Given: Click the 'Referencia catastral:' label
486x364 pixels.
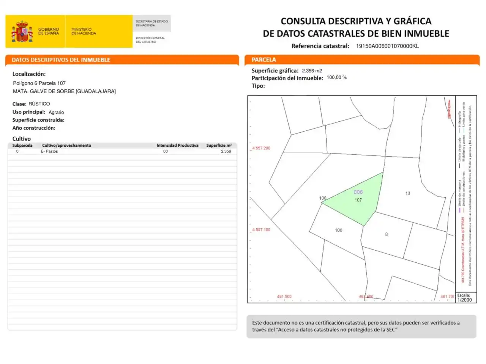Looking at the screenshot, I should tap(320, 46).
